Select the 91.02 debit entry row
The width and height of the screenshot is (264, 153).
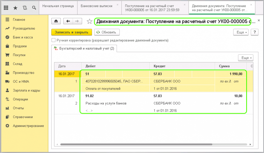[89, 96]
